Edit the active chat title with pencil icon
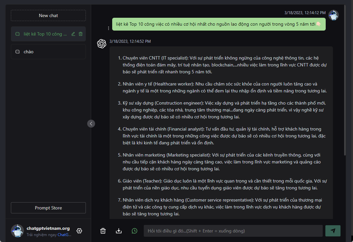This screenshot has width=353, height=242. click(x=73, y=34)
